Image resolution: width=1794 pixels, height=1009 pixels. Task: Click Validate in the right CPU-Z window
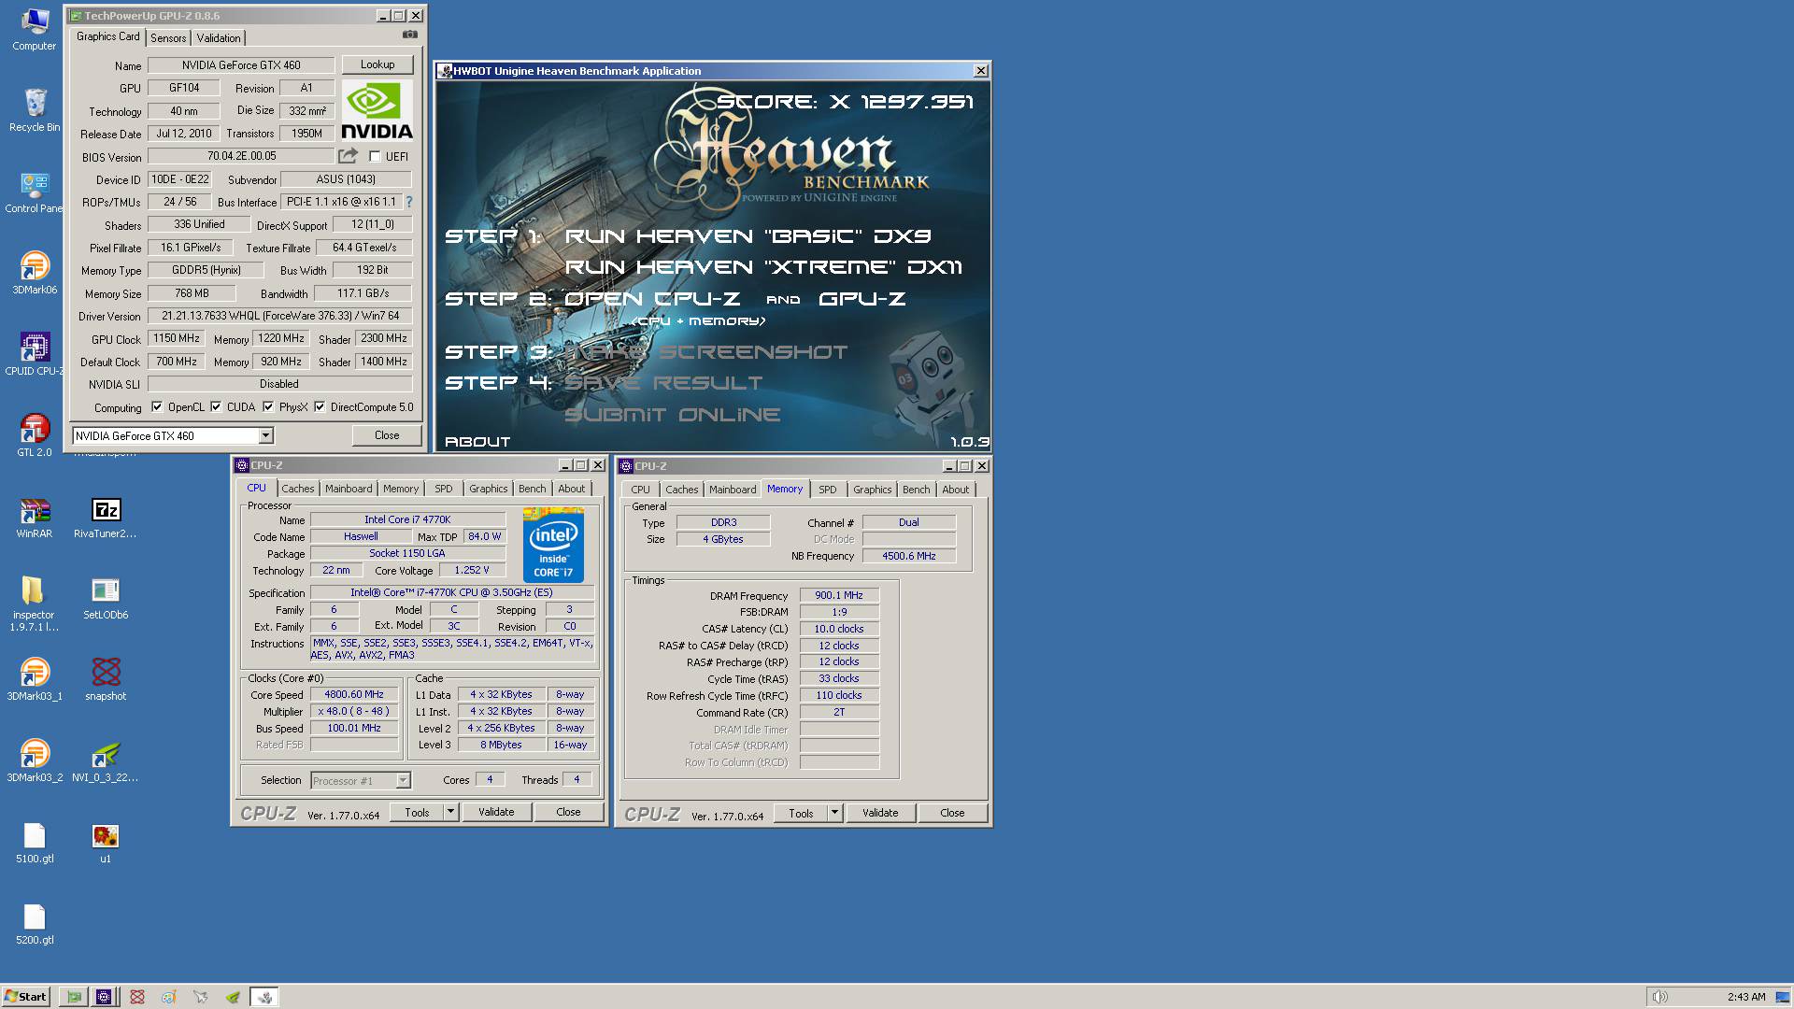click(x=880, y=813)
